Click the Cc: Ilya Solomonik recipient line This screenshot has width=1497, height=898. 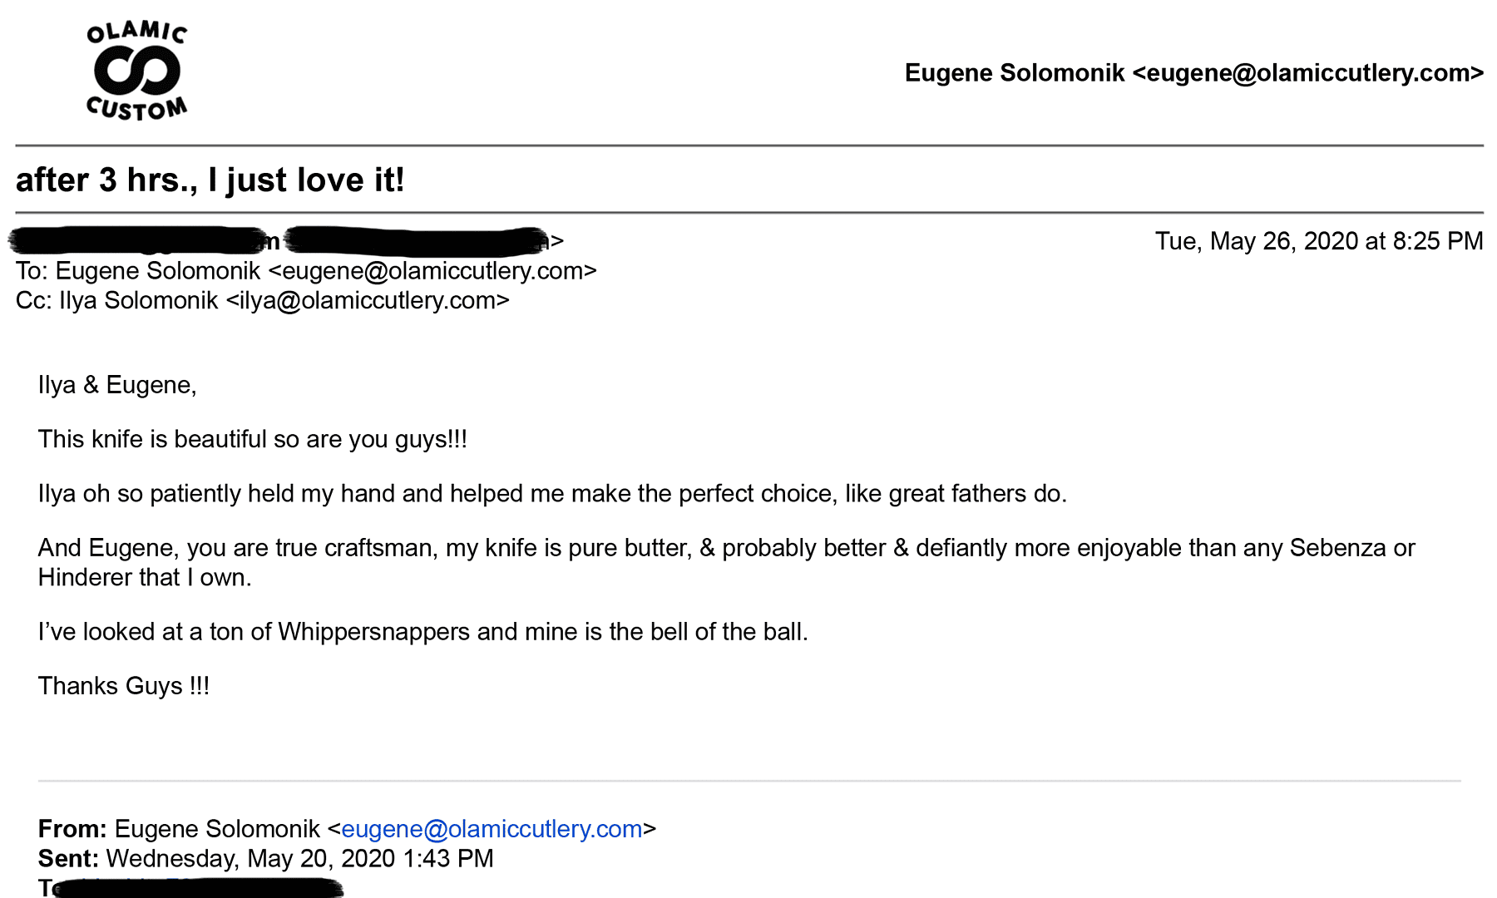coord(263,300)
